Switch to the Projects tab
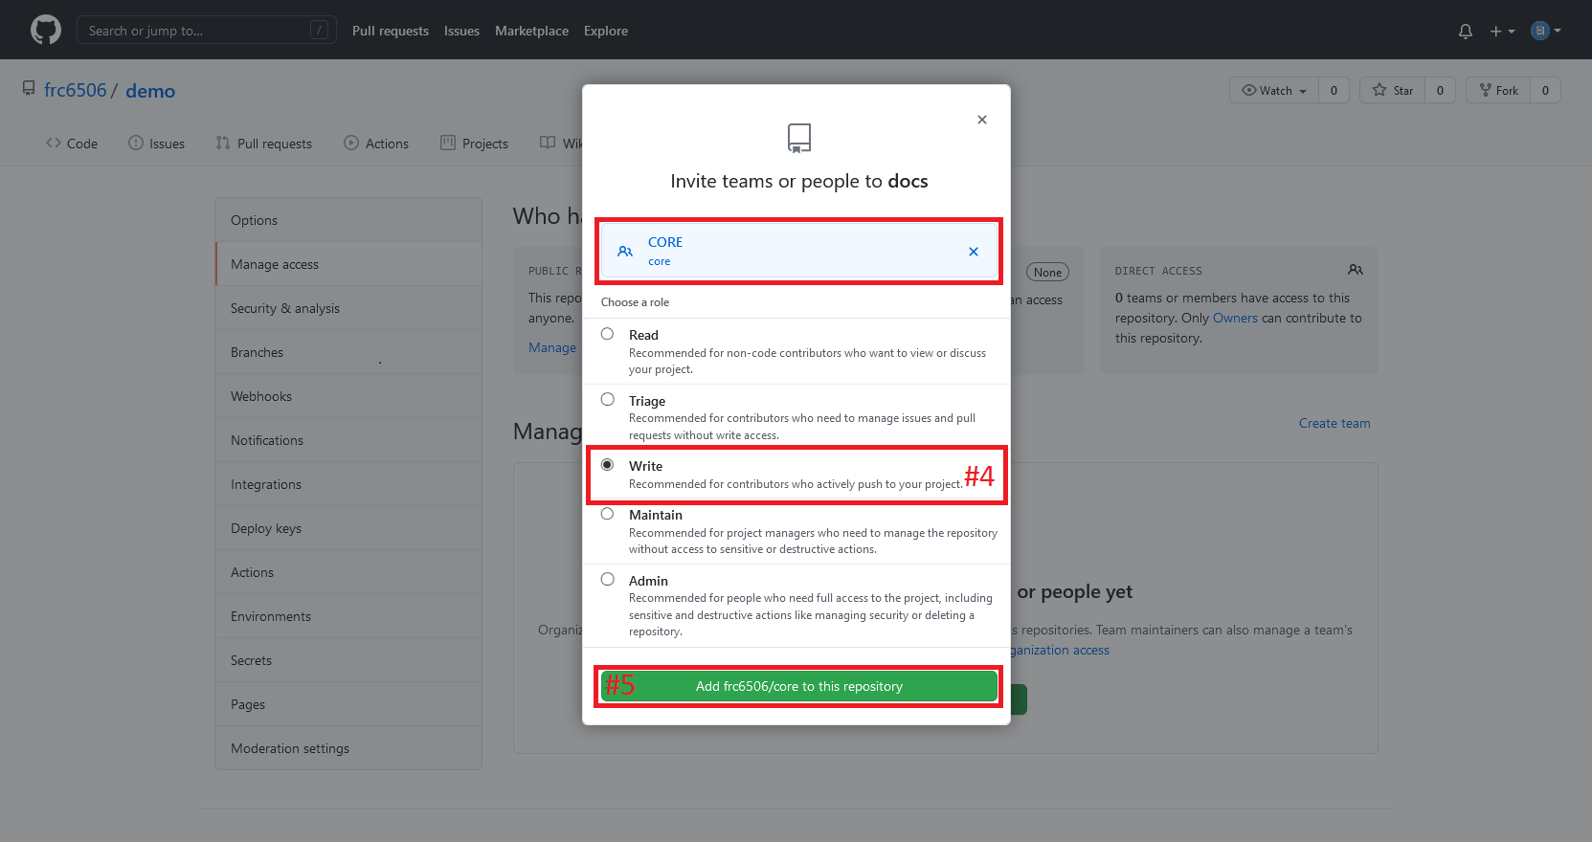1592x842 pixels. coord(475,144)
